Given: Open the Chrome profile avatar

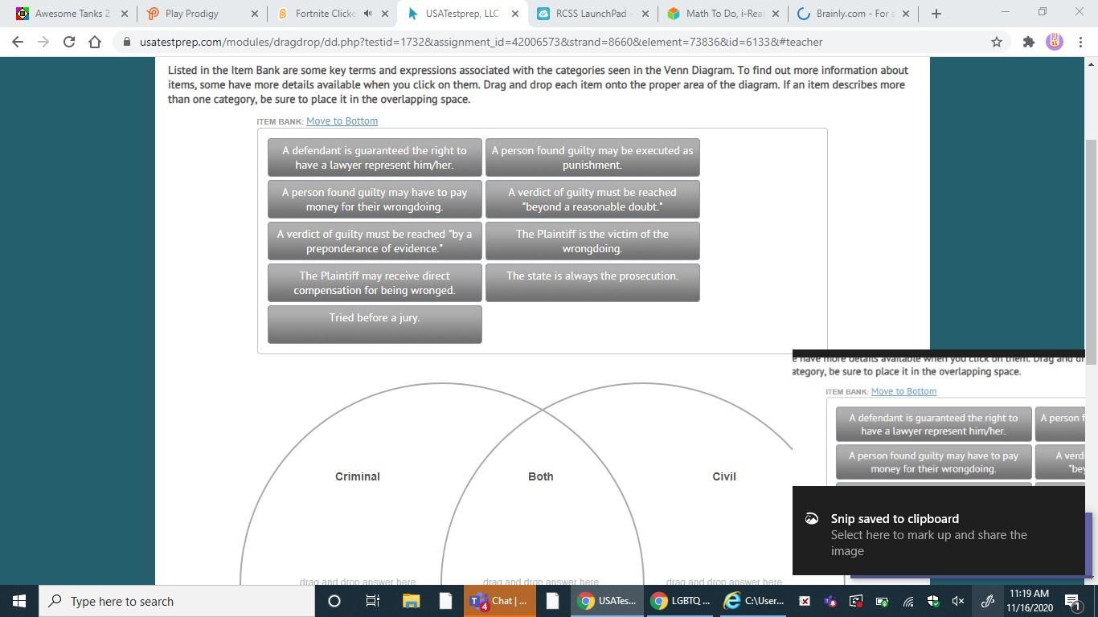Looking at the screenshot, I should click(x=1055, y=42).
